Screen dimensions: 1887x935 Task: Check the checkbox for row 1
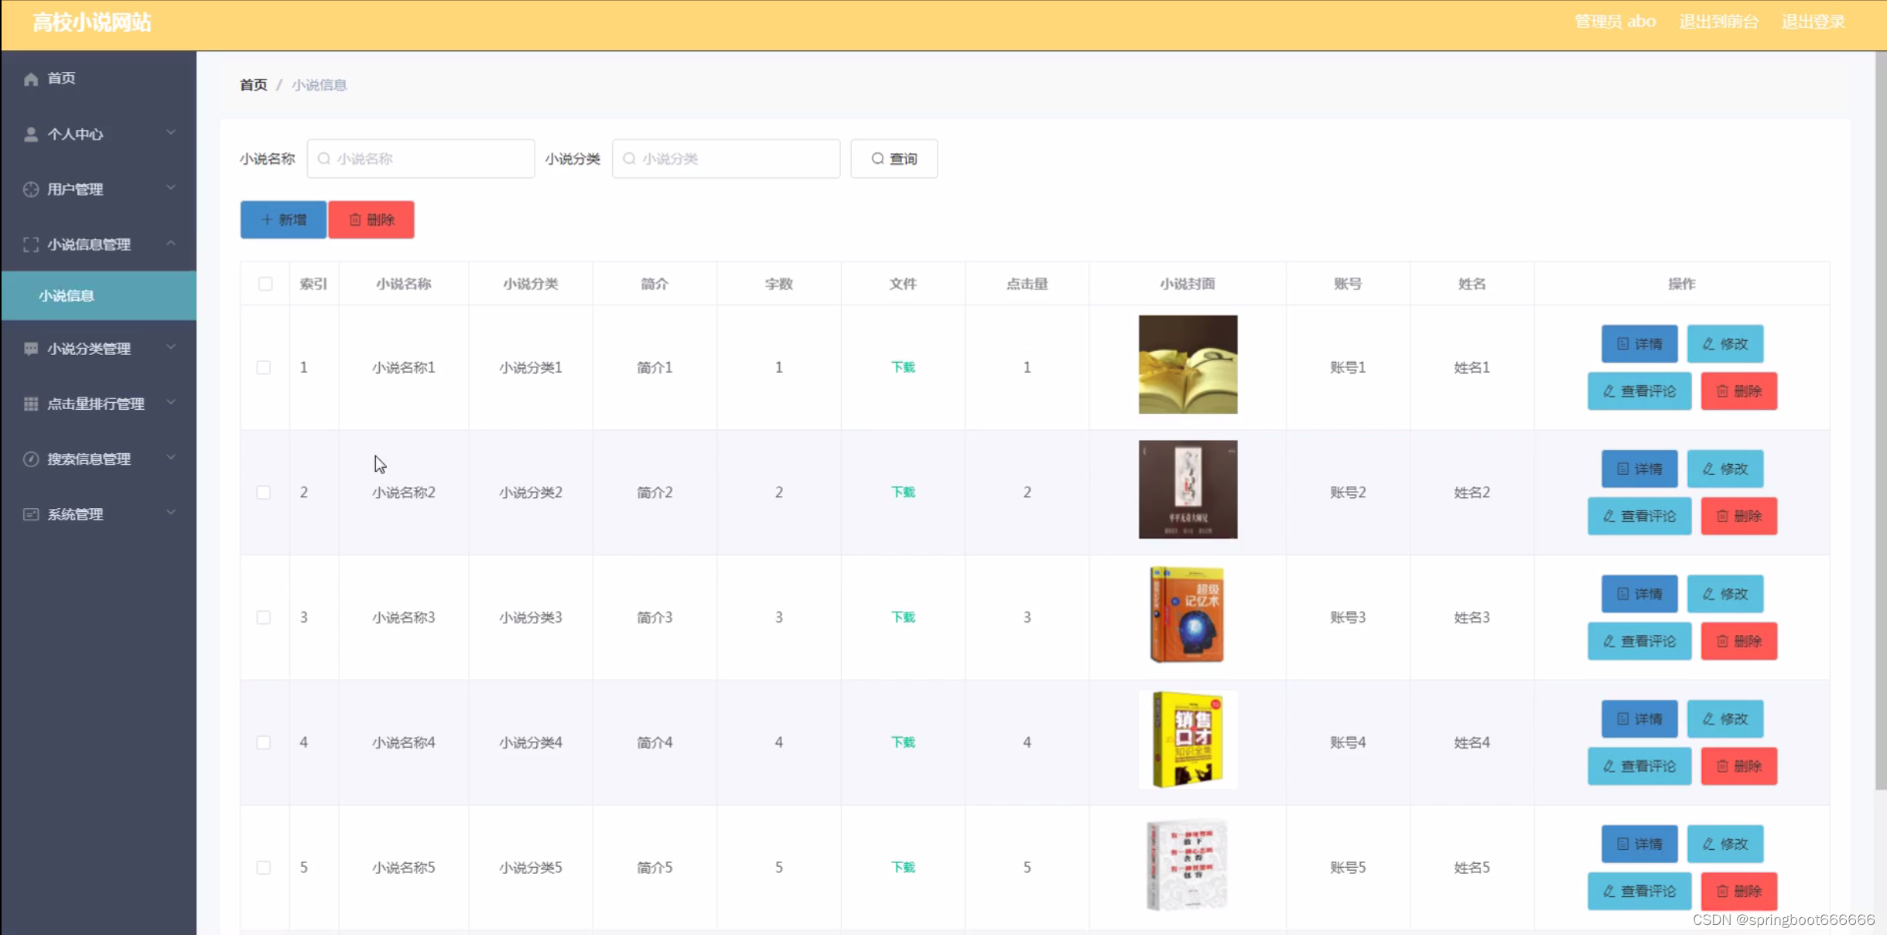coord(264,367)
